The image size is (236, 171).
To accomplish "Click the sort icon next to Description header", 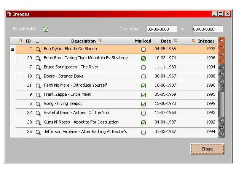I will click(100, 41).
